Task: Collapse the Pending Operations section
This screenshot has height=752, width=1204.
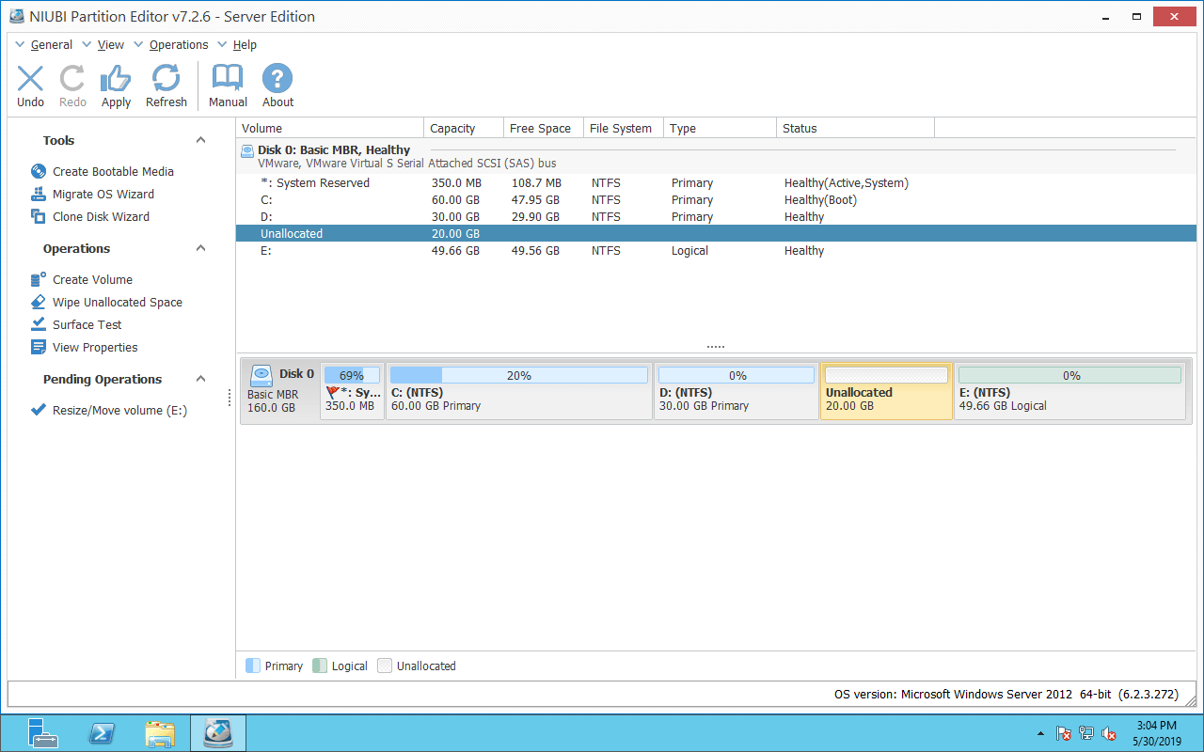Action: point(200,379)
